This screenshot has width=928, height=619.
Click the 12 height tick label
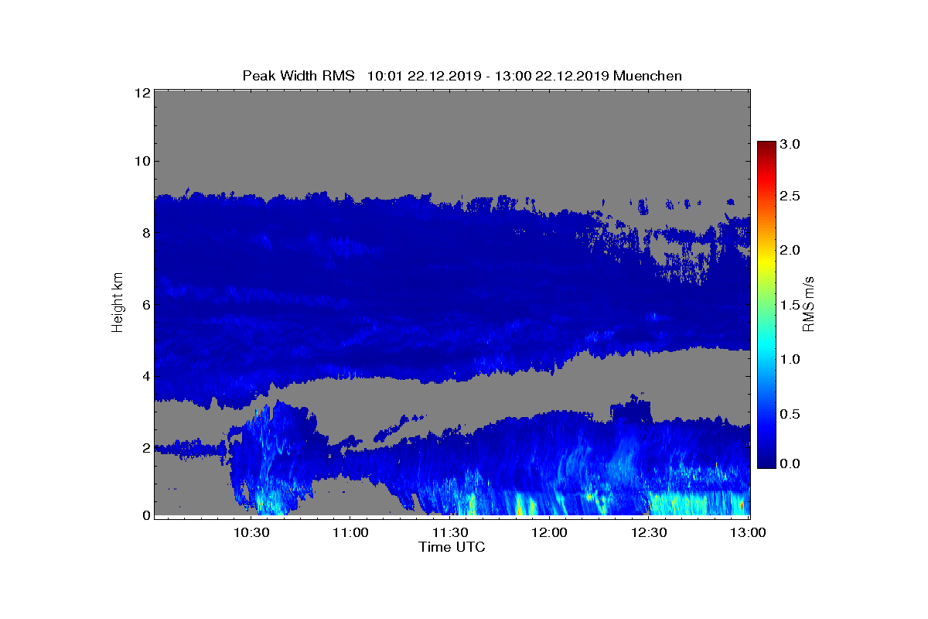142,93
